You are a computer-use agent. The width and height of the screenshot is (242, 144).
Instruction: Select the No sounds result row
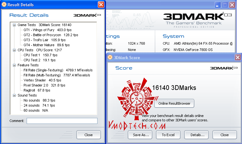pos(39,100)
